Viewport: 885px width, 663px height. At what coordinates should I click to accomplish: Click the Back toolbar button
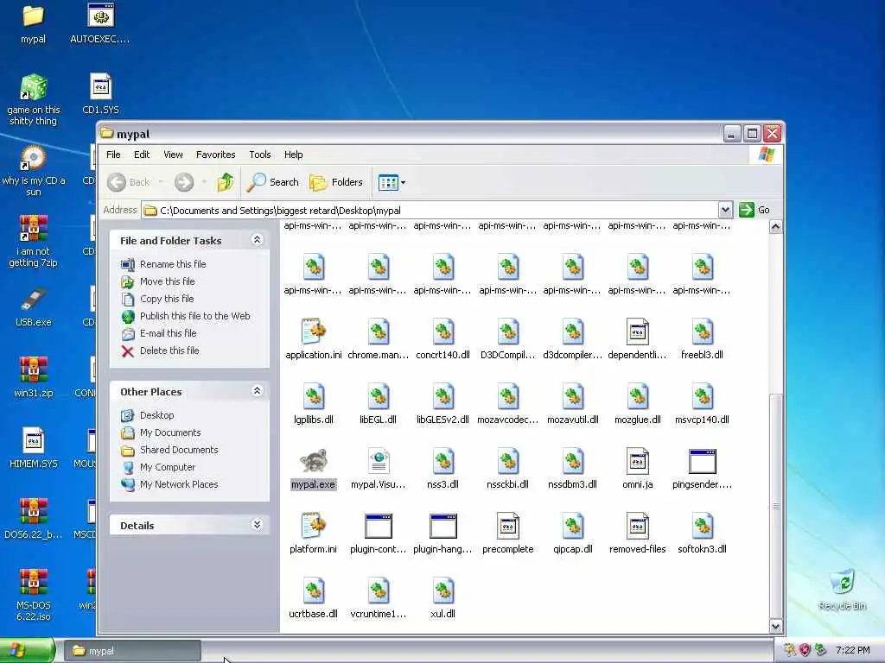129,182
